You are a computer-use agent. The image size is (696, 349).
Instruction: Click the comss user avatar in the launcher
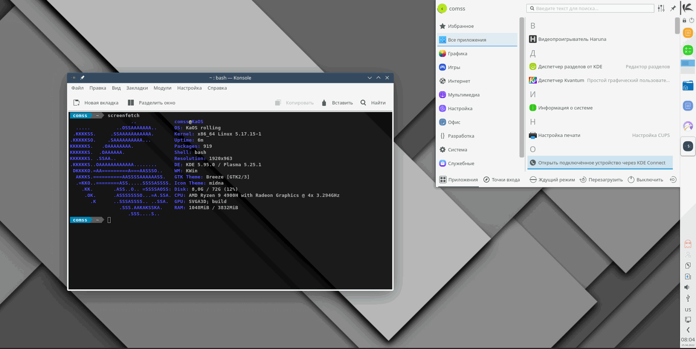click(442, 8)
